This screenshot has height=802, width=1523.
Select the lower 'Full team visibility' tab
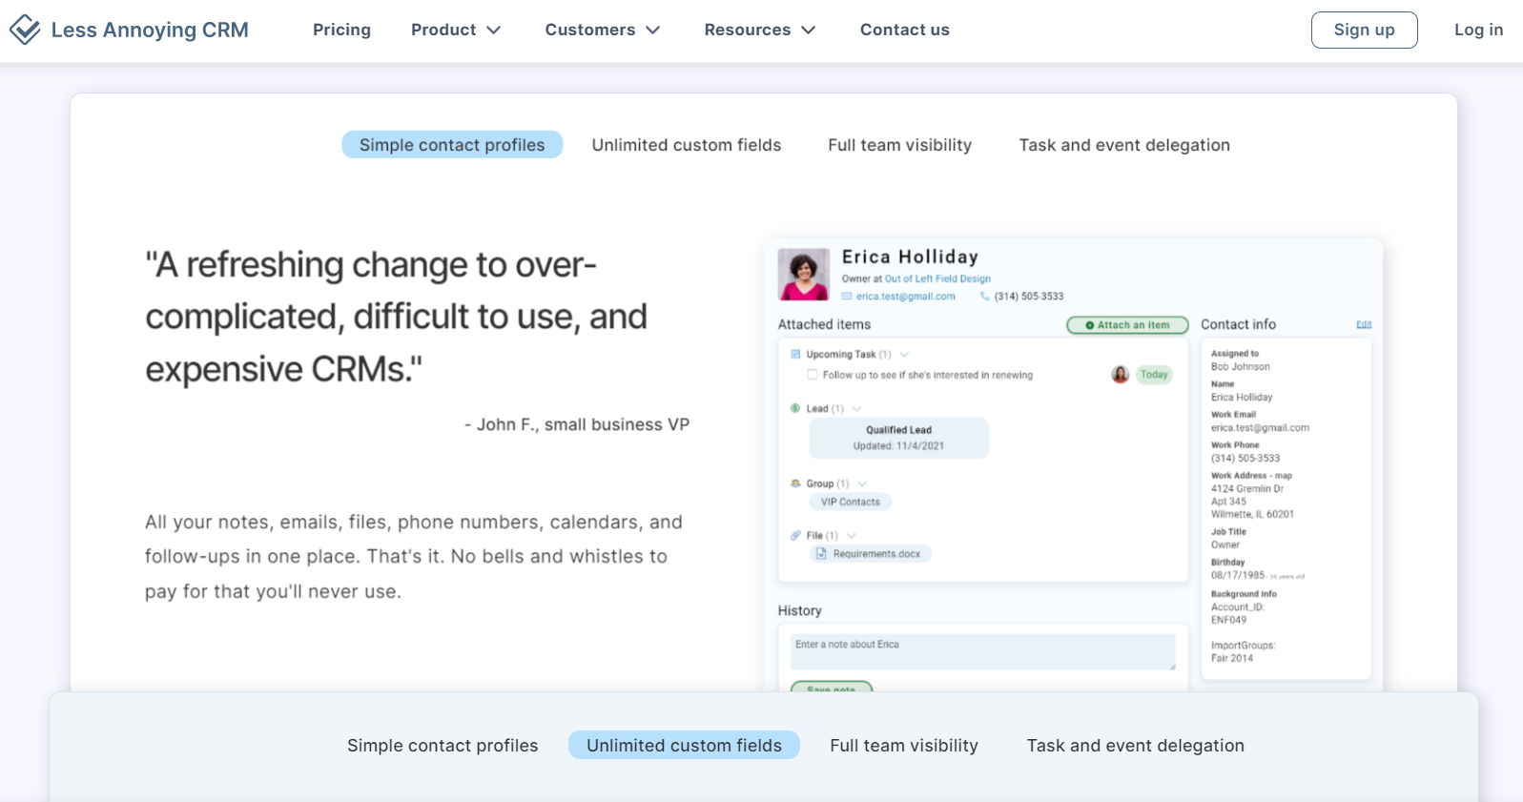pyautogui.click(x=904, y=746)
